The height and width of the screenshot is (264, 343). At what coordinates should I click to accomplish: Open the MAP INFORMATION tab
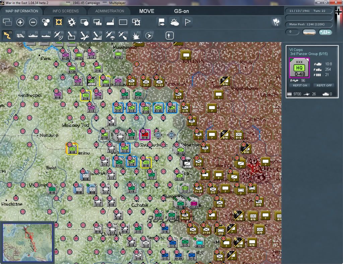point(22,11)
